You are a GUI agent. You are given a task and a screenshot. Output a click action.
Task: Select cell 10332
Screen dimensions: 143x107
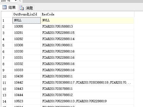coord(26,64)
